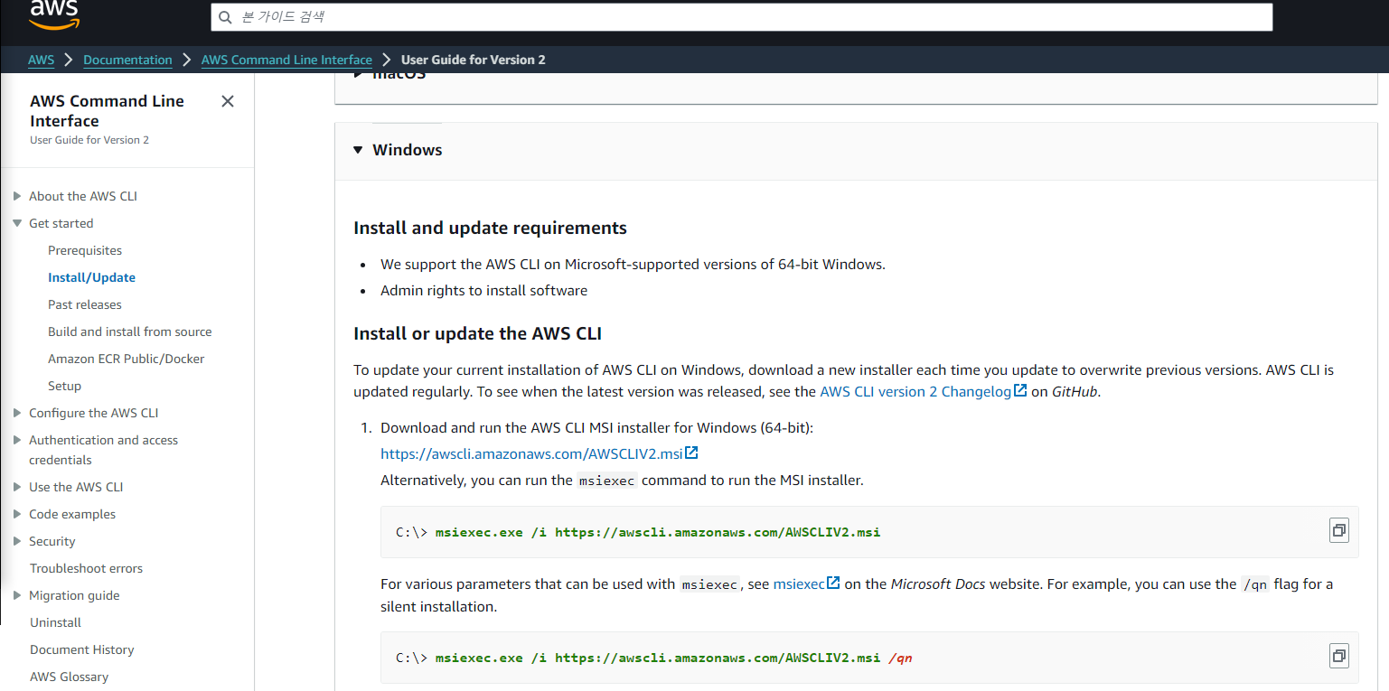Open msiexec Microsoft Docs link
Viewport: 1389px width, 691px height.
tap(799, 584)
